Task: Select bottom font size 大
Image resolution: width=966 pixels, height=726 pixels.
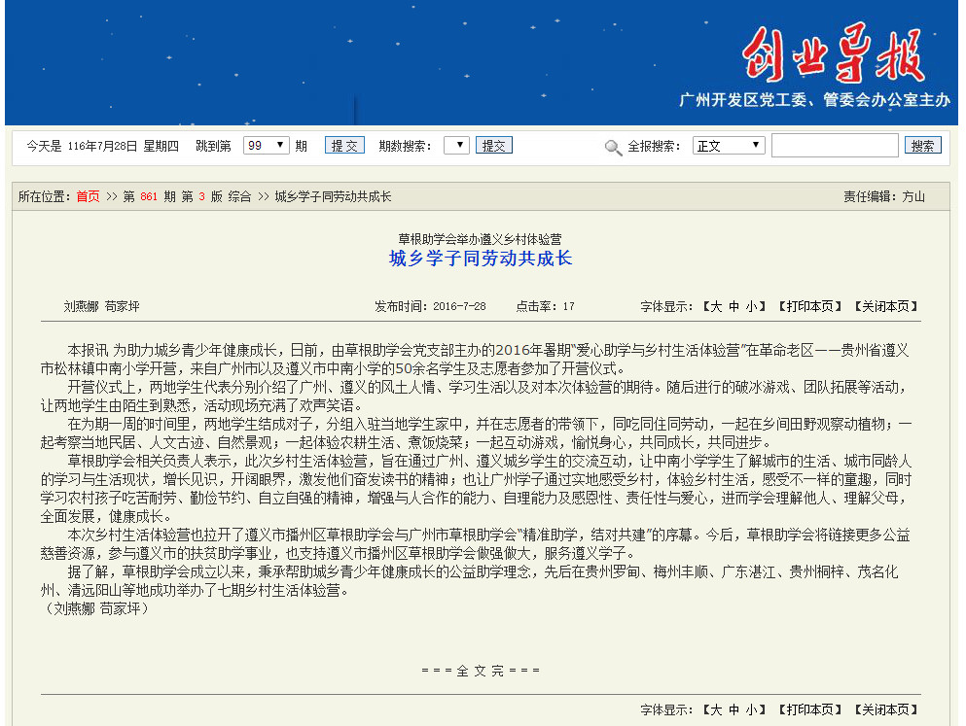Action: (x=716, y=709)
